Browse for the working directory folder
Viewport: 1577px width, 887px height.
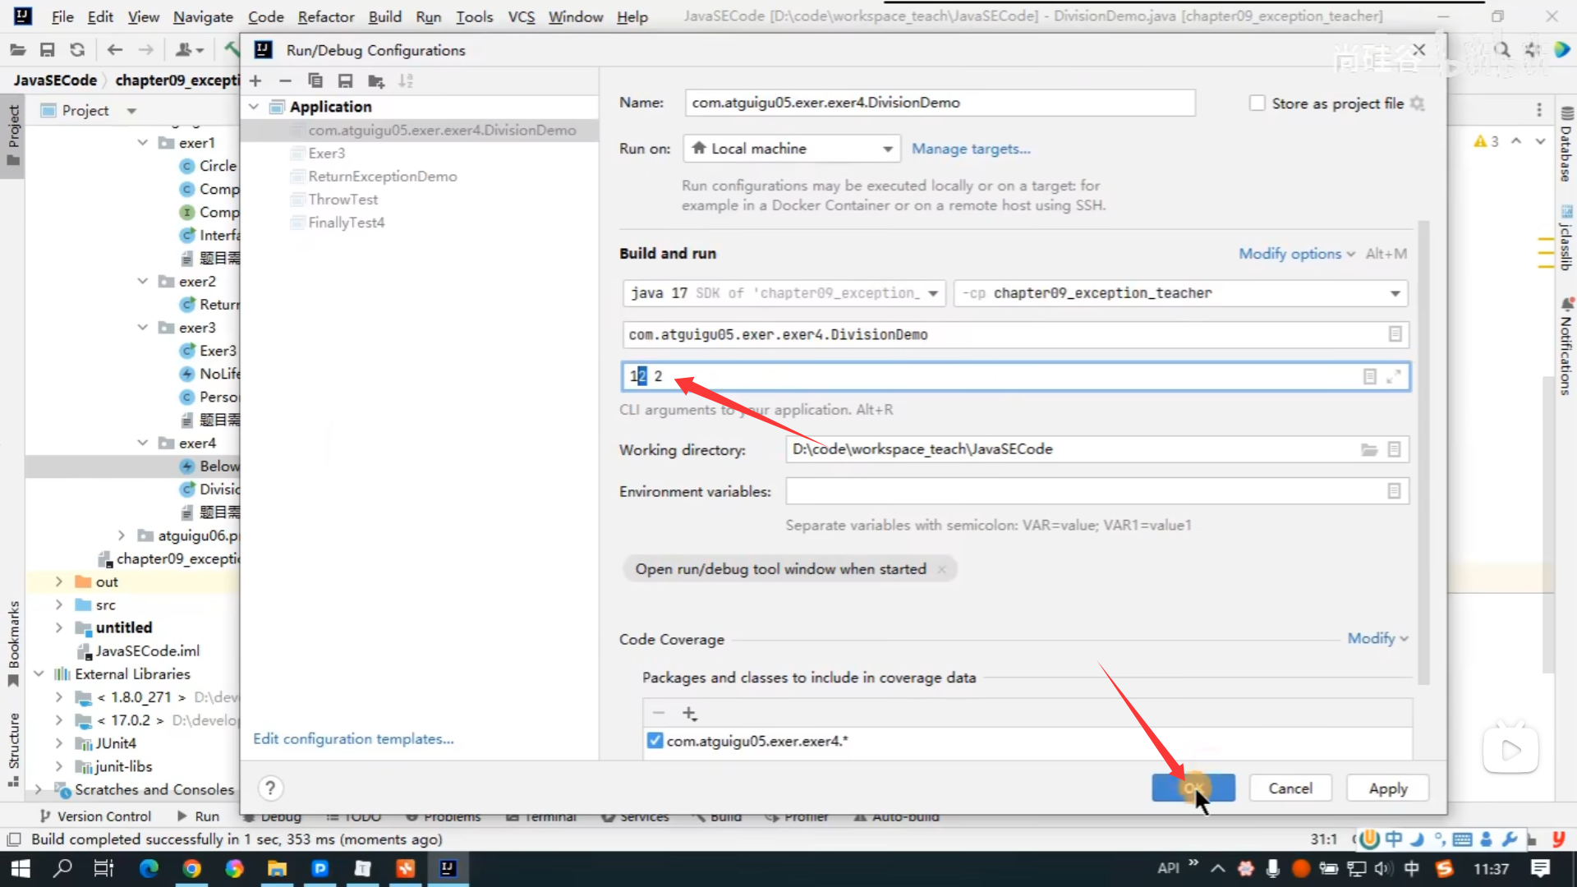1368,449
